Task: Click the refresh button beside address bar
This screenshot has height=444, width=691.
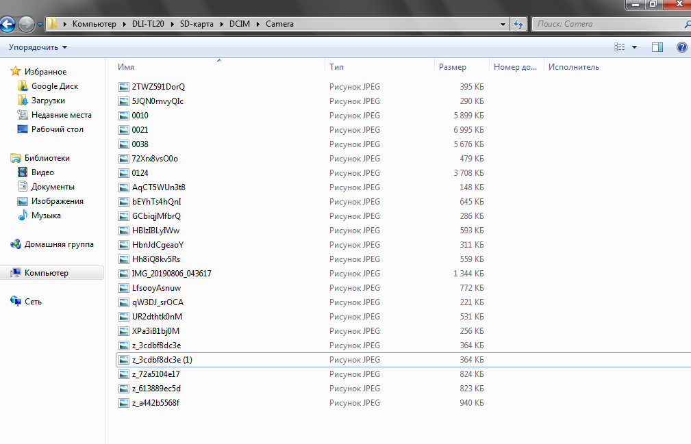Action: tap(519, 24)
